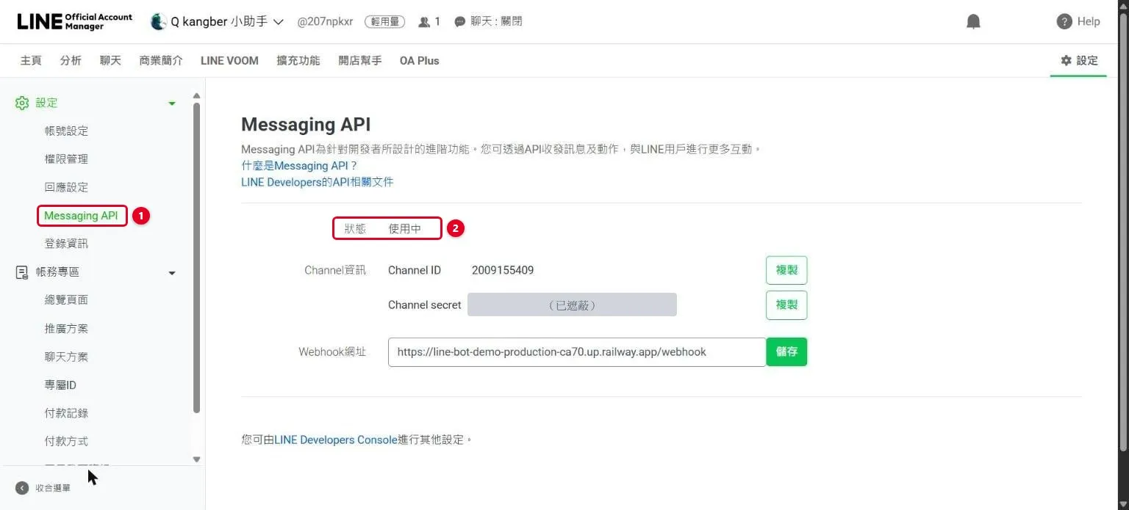Click the 收合選單 label
1129x510 pixels.
[53, 488]
